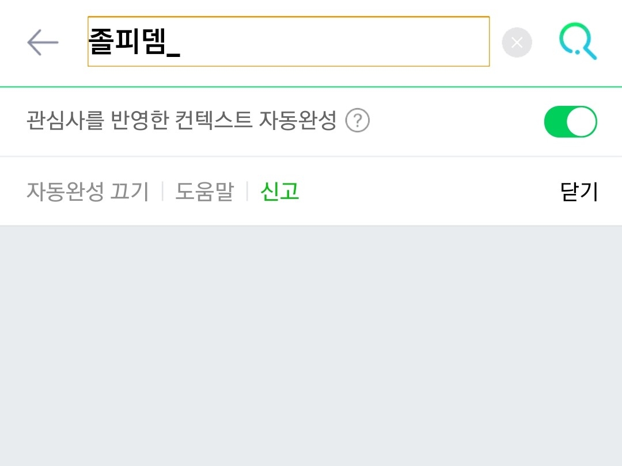Submit the 졸피뎀 query via search icon
The width and height of the screenshot is (622, 466).
[x=578, y=43]
